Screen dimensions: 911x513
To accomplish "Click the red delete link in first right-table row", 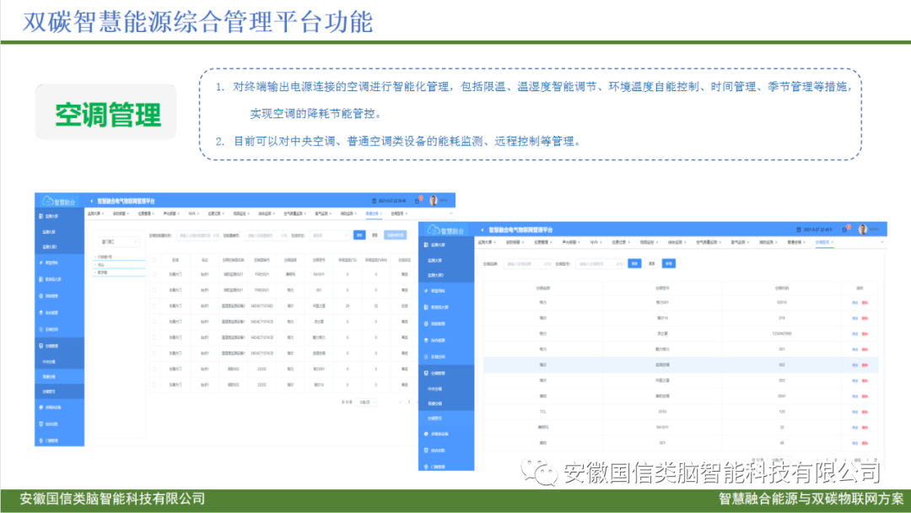I will [x=865, y=302].
